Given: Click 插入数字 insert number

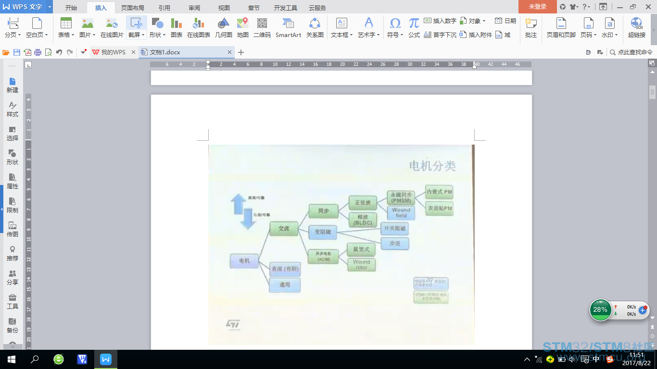Looking at the screenshot, I should (x=440, y=21).
